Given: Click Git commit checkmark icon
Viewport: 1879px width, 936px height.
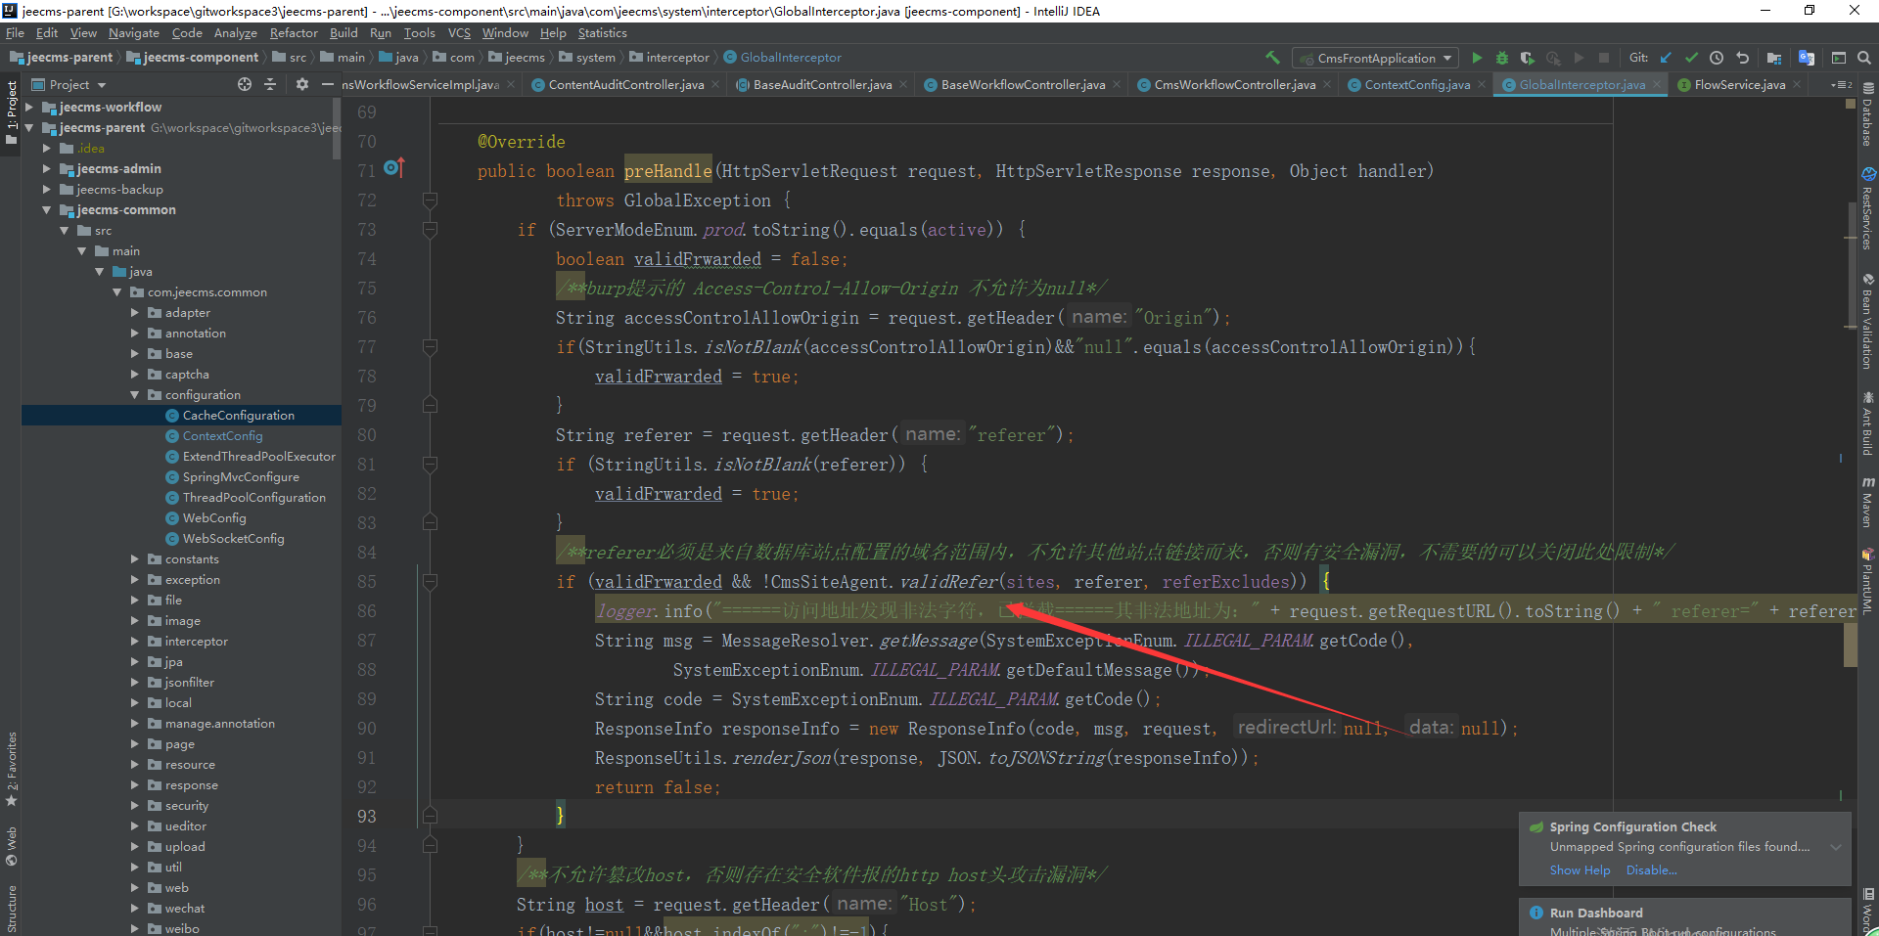Looking at the screenshot, I should tap(1691, 58).
